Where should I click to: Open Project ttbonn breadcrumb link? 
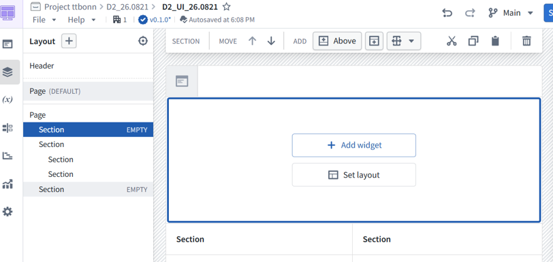point(70,6)
